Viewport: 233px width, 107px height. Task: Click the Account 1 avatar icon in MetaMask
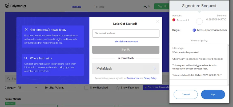pos(174,20)
